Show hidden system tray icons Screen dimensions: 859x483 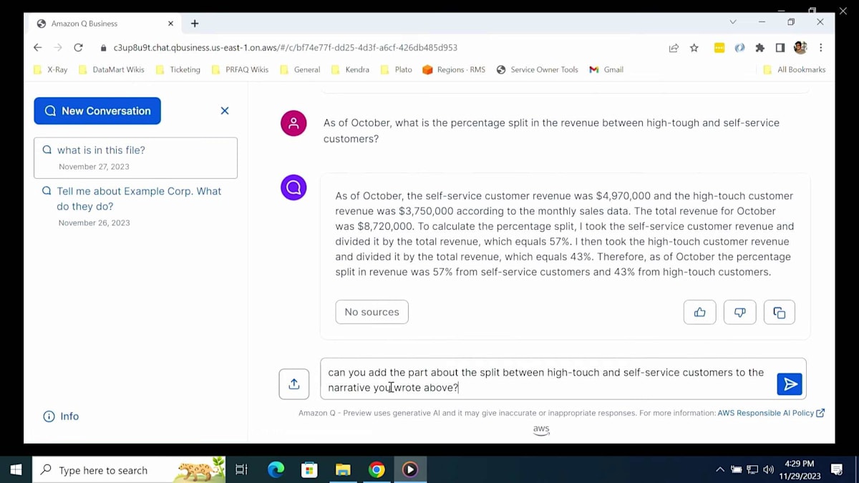point(719,470)
